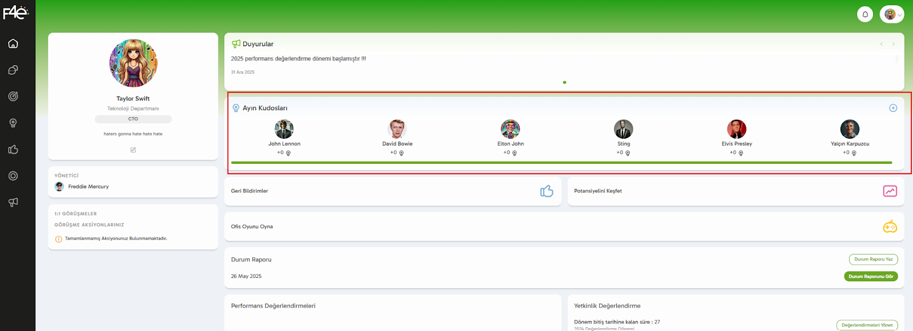Click the Potansiyelini Keşfet chart icon
This screenshot has height=331, width=913.
tap(890, 191)
